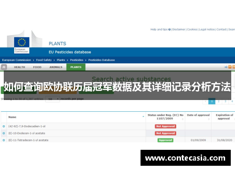Click substance name (E)-11-Tetradecen-1-yl acetate

[28, 140]
